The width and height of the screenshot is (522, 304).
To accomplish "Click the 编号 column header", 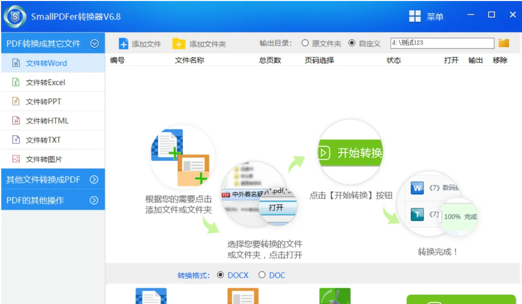I will [x=117, y=60].
